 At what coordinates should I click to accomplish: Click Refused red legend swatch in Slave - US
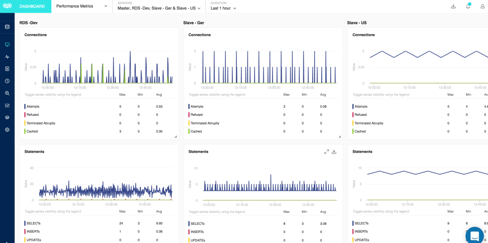tap(353, 115)
